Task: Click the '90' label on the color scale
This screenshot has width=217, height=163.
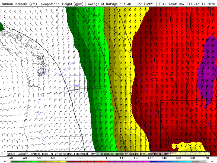Action: click(x=95, y=158)
